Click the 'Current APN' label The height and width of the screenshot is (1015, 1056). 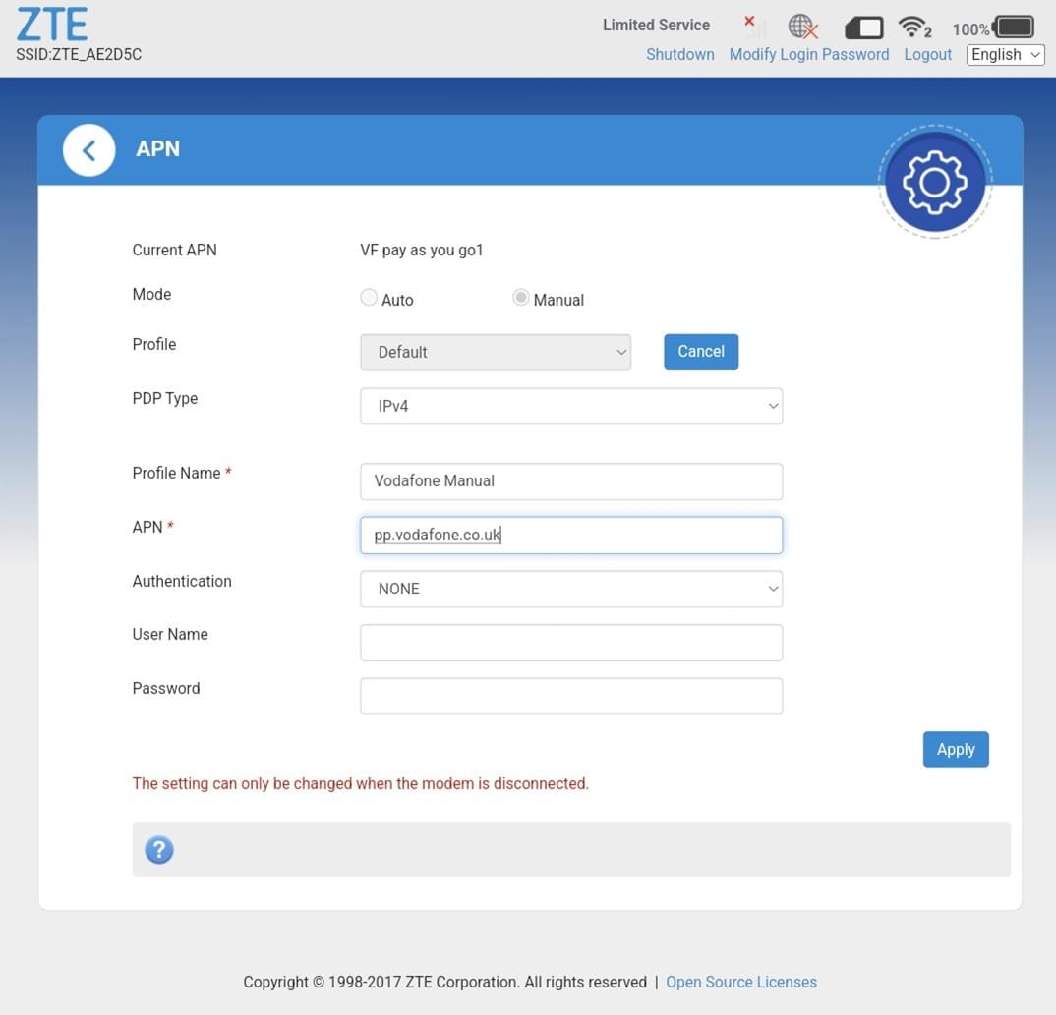point(174,250)
